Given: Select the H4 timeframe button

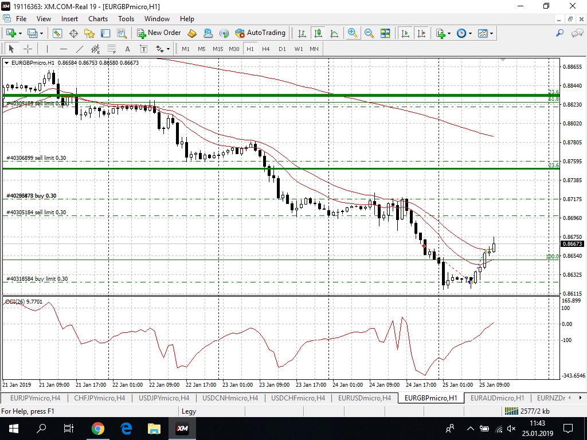Looking at the screenshot, I should pos(266,49).
